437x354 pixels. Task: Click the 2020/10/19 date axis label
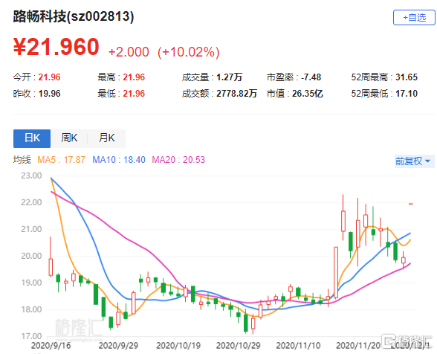click(x=178, y=346)
